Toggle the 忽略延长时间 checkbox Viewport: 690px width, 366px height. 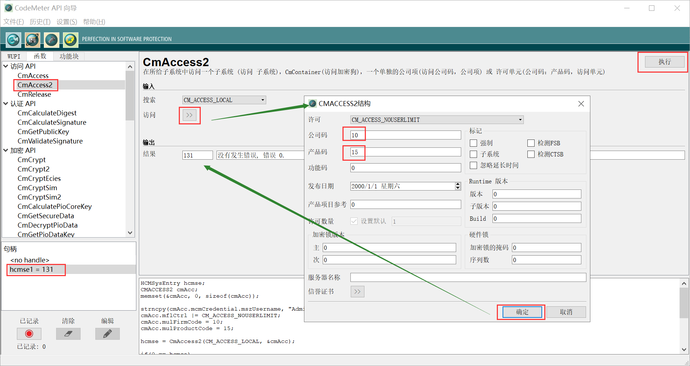[x=473, y=165]
